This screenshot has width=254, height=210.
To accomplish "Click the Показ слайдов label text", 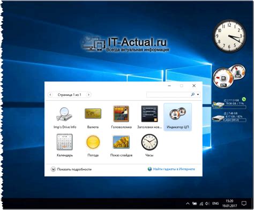I will point(121,155).
